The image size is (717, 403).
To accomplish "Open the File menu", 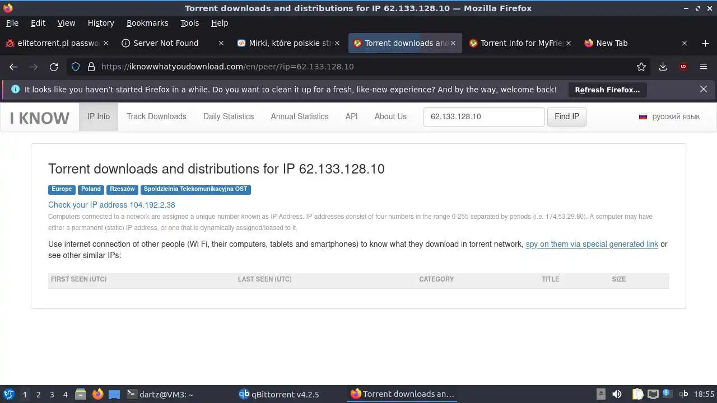I will coord(12,23).
